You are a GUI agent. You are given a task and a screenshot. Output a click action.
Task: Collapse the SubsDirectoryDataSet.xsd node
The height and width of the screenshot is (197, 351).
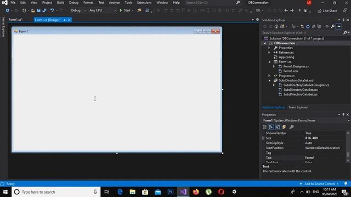(x=269, y=80)
